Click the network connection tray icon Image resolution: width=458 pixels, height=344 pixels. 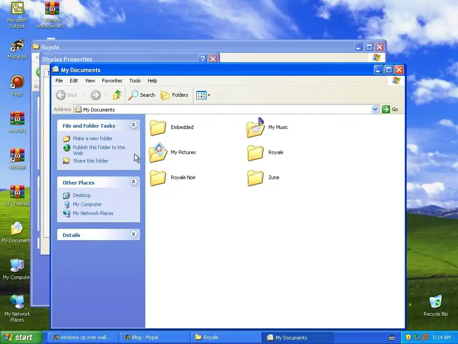[416, 337]
